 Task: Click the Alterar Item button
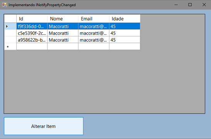44,126
